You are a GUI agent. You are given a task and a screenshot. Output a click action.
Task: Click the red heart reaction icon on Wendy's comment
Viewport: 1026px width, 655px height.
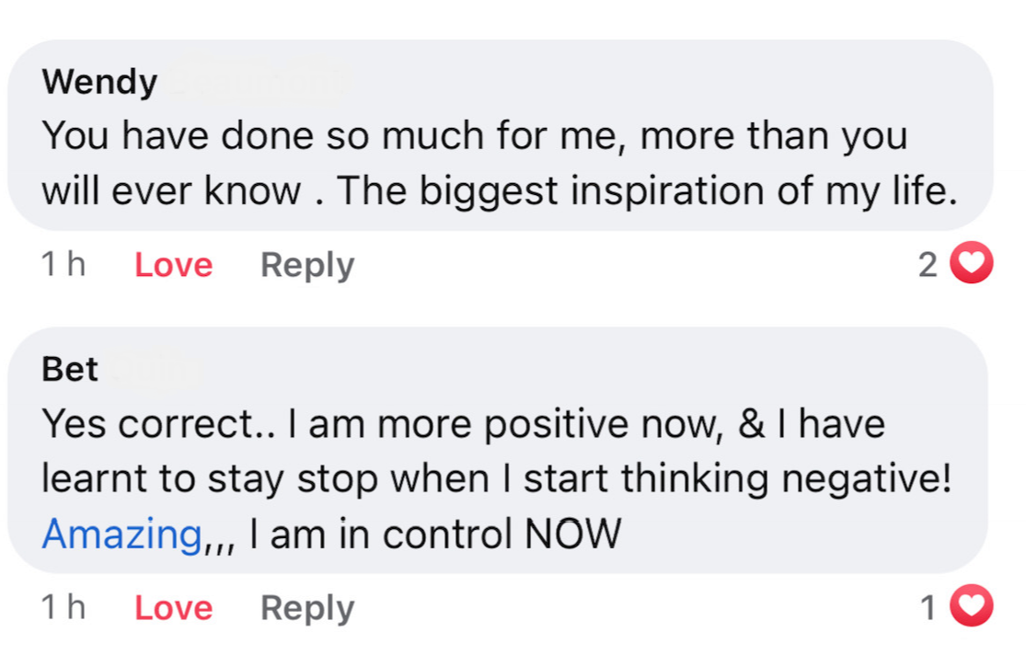pos(972,265)
